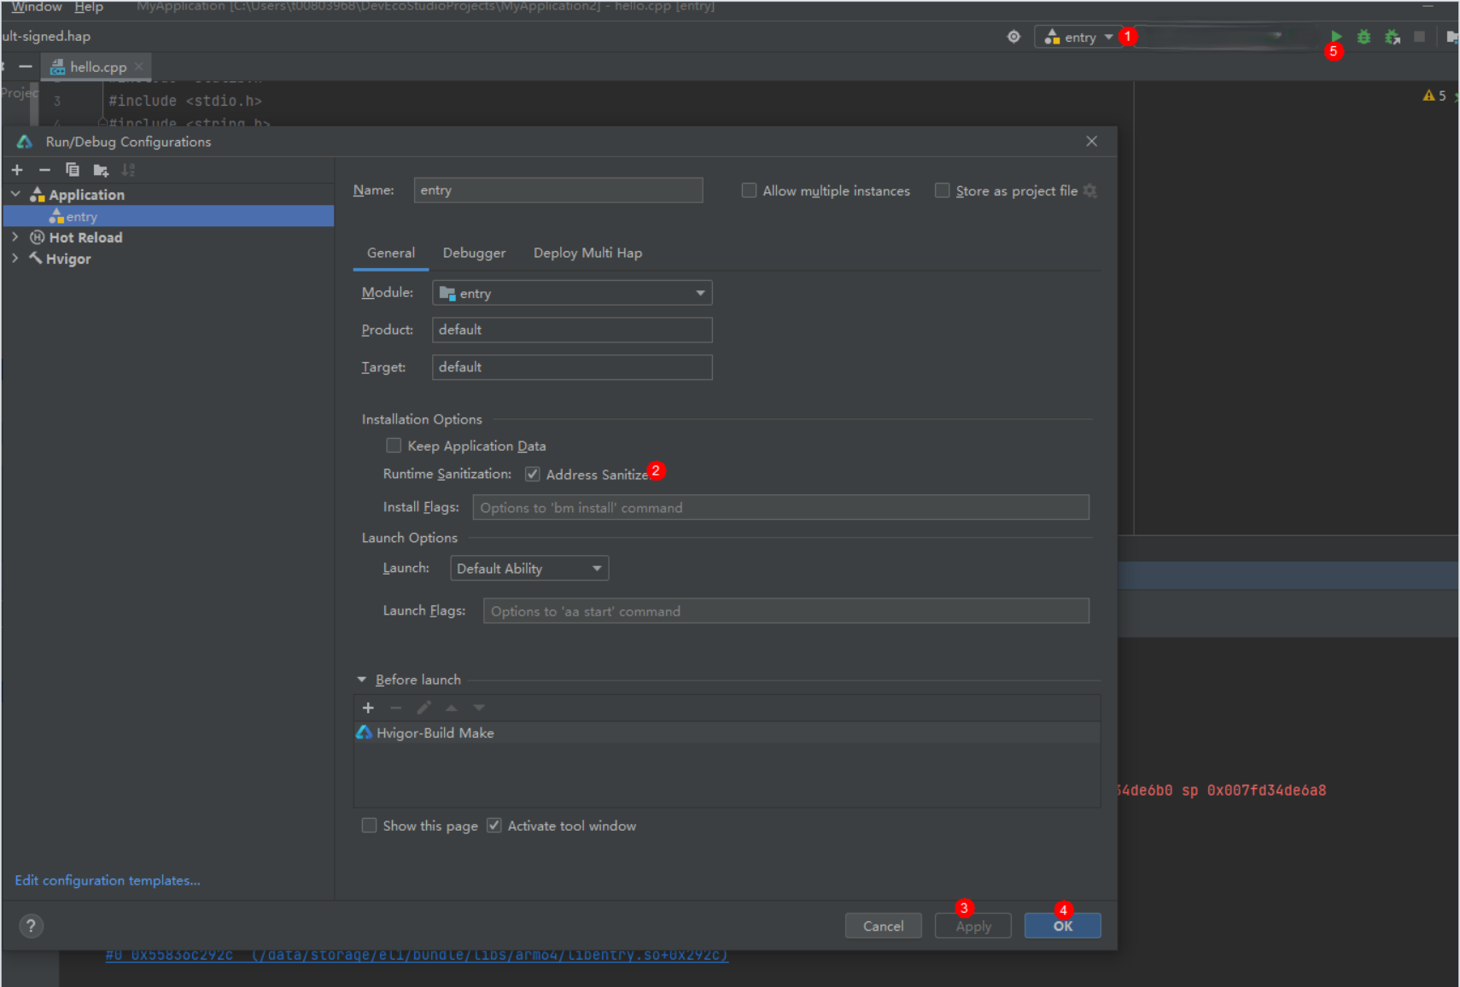Enable Keep Application Data checkbox

point(394,446)
